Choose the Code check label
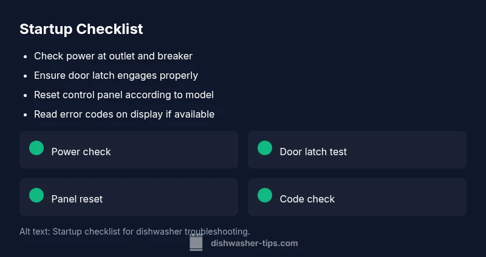Viewport: 486px width, 257px height. click(307, 199)
